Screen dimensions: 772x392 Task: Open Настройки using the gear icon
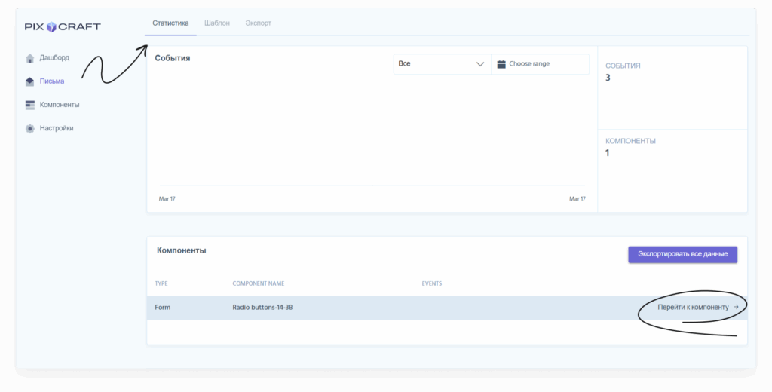pyautogui.click(x=30, y=128)
